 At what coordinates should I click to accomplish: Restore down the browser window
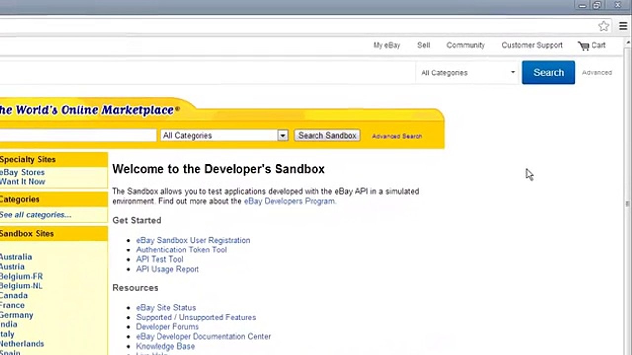pyautogui.click(x=597, y=5)
